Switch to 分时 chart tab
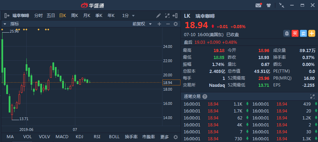 (x=39, y=16)
